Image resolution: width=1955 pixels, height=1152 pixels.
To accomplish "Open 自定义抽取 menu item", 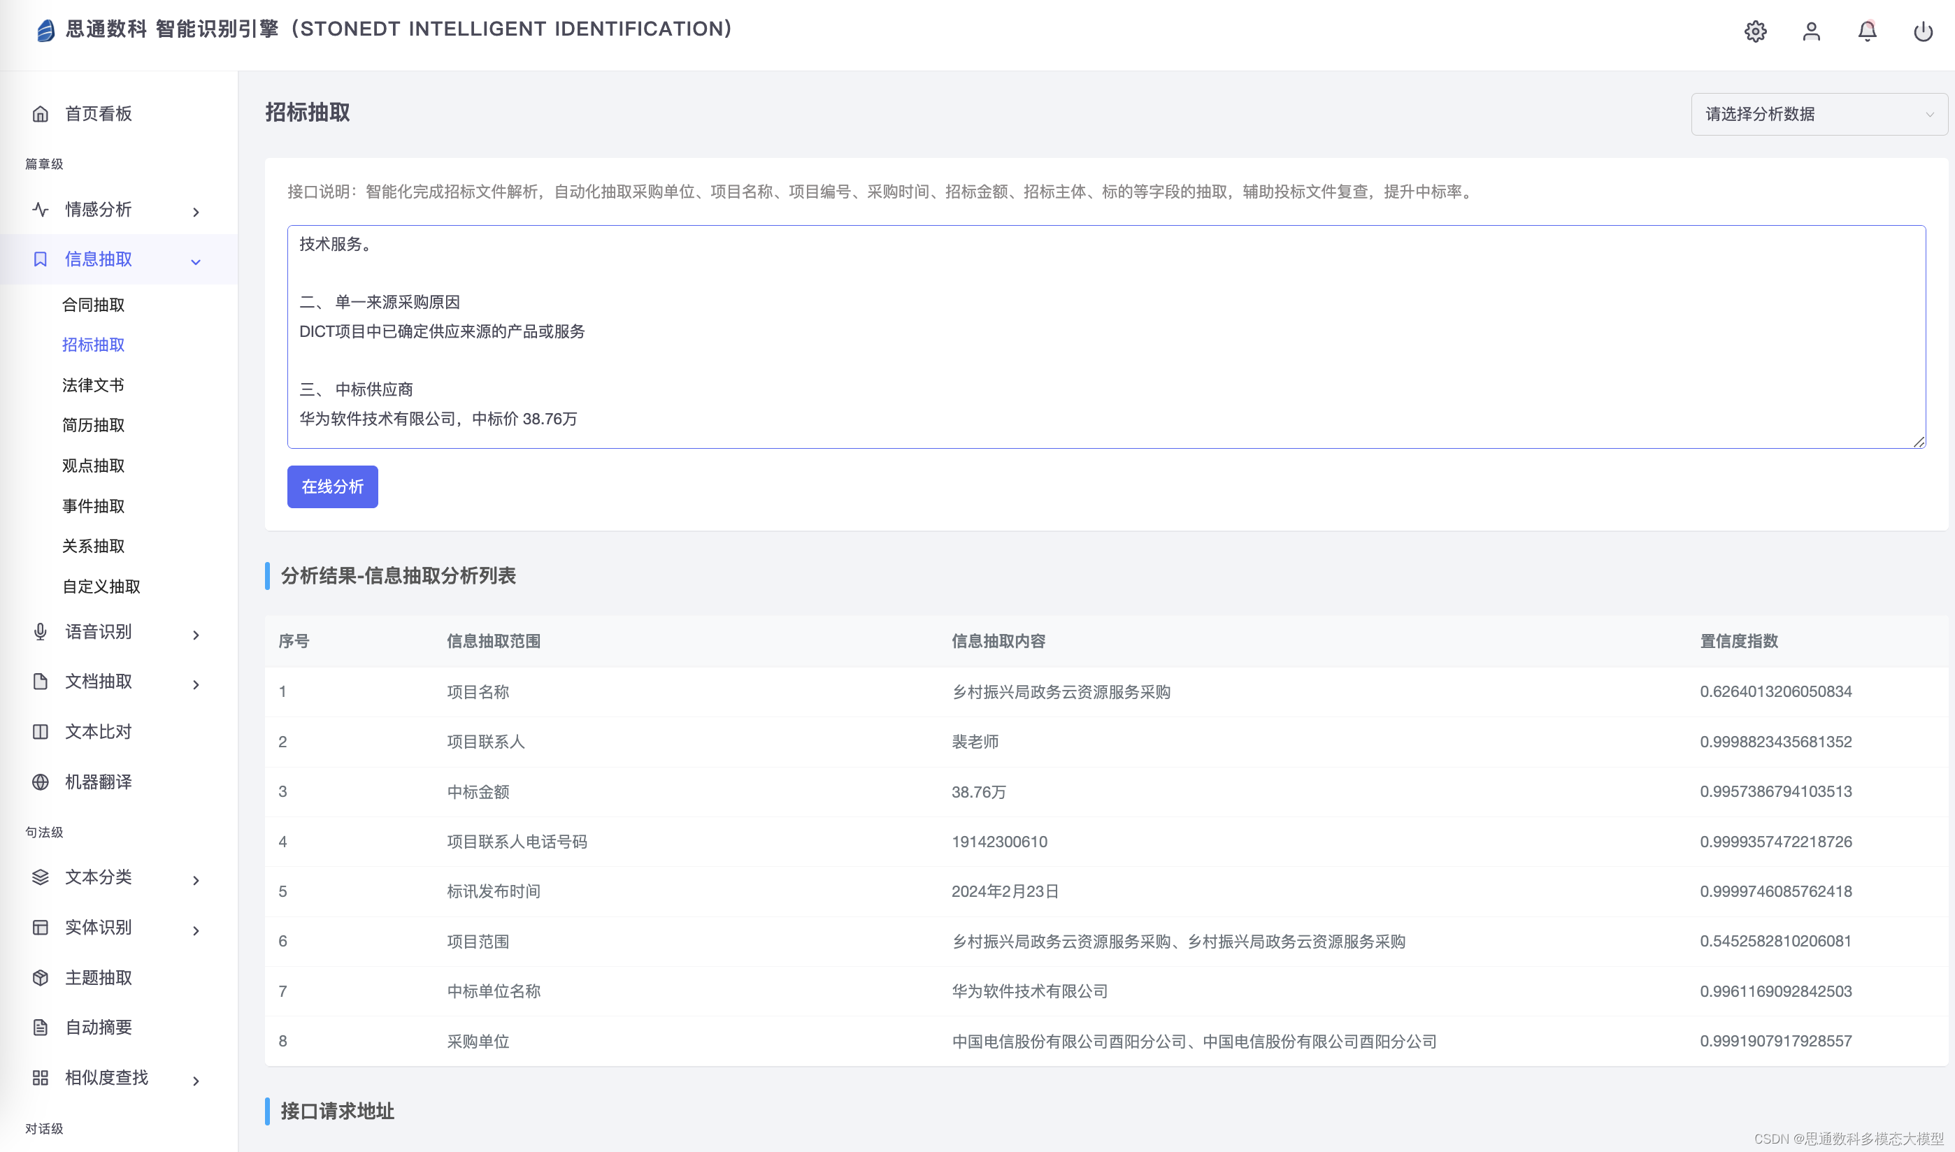I will click(x=101, y=586).
